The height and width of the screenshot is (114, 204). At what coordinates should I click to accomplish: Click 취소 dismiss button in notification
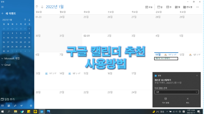click(188, 100)
